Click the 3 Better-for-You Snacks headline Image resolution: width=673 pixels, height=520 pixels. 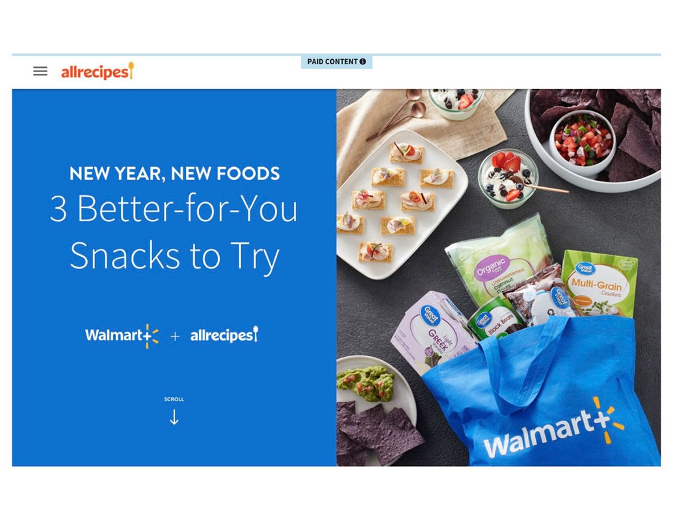coord(174,231)
